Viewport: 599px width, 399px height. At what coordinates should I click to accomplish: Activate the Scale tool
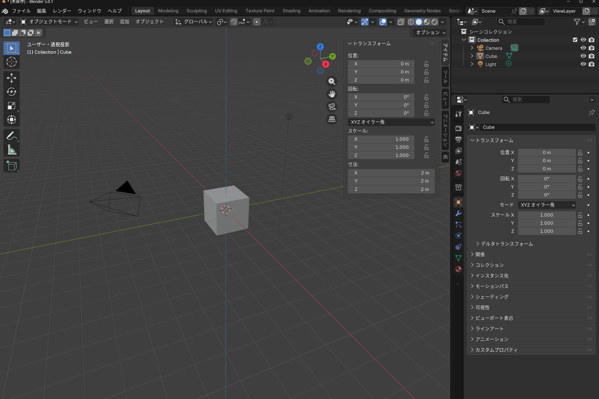tap(12, 106)
